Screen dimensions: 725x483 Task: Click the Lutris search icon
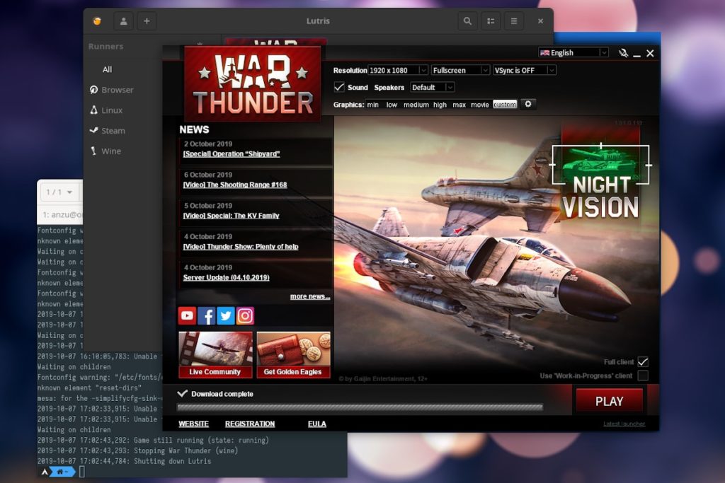pyautogui.click(x=467, y=21)
